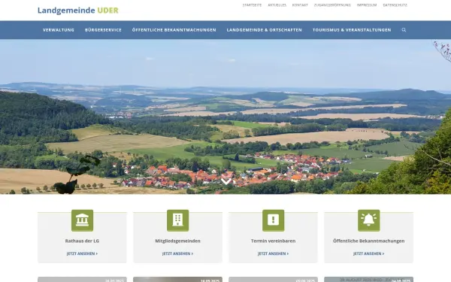
Task: Click Jetzt ansehen under Mitgliedsgemeinden
Action: (177, 254)
